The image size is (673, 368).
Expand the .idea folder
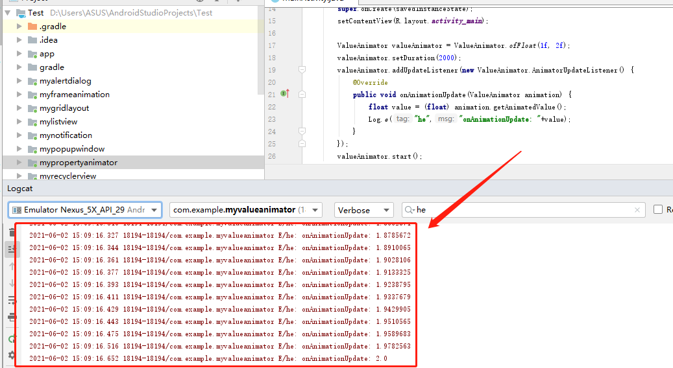pyautogui.click(x=19, y=40)
